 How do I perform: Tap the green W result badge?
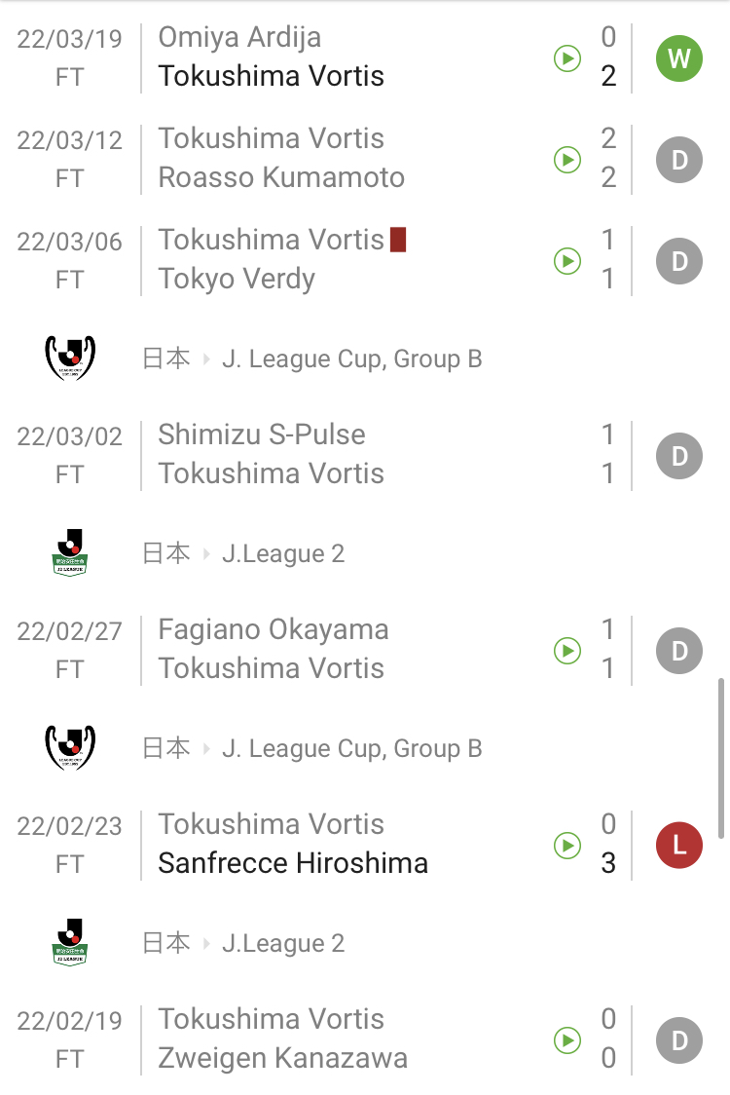coord(678,58)
